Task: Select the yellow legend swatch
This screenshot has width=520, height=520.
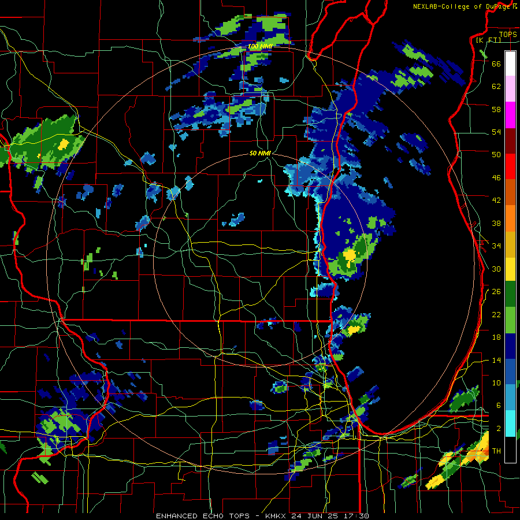Action: pyautogui.click(x=510, y=269)
